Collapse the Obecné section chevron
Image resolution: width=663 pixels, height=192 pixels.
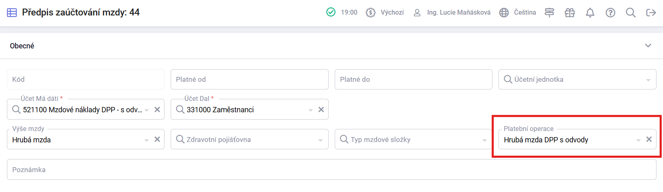(x=648, y=46)
